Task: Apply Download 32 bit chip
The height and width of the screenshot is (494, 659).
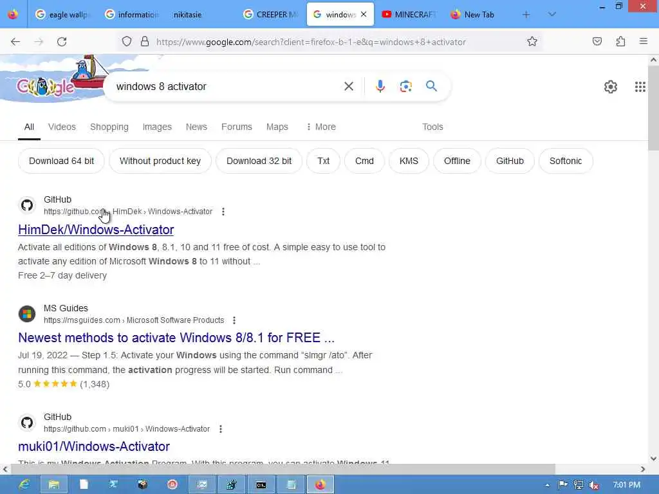Action: (x=259, y=161)
